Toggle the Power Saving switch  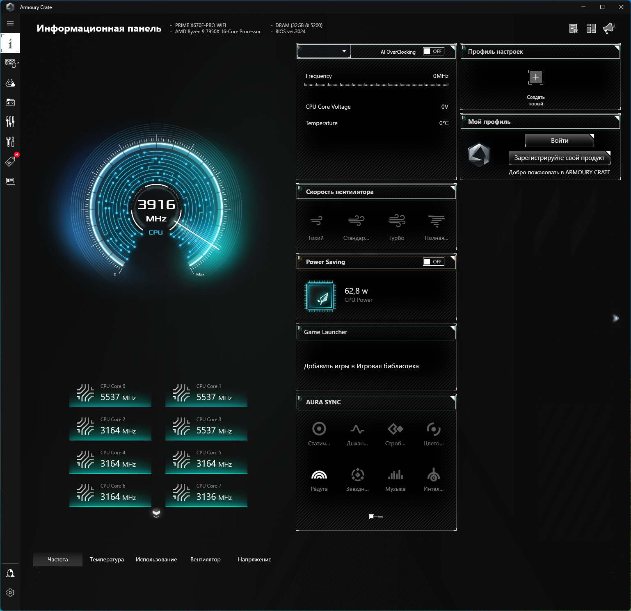coord(434,262)
